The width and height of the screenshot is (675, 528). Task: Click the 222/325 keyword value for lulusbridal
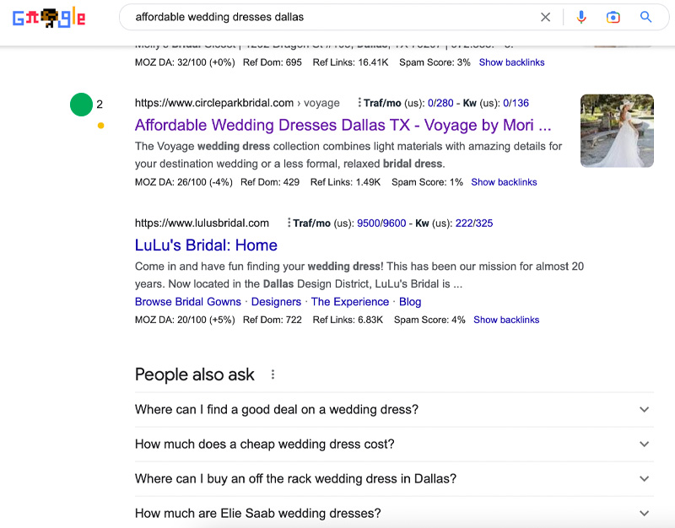(x=474, y=223)
